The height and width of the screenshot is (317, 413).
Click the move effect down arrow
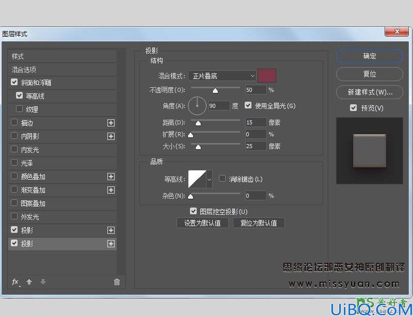coord(43,282)
